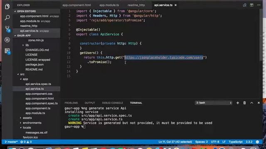Open CHANGELOG.md file
The width and height of the screenshot is (266, 149).
click(x=37, y=50)
